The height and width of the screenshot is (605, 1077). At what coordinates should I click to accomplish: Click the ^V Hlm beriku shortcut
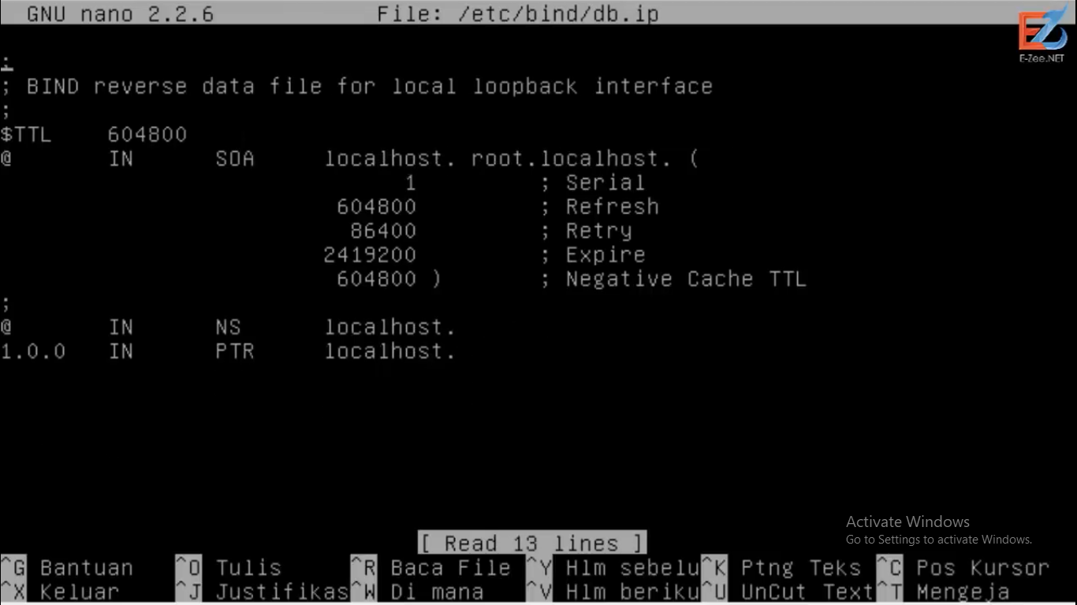(x=613, y=592)
